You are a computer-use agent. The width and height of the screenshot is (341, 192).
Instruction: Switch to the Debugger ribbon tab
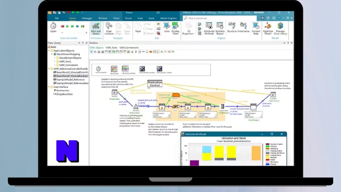[x=87, y=18]
